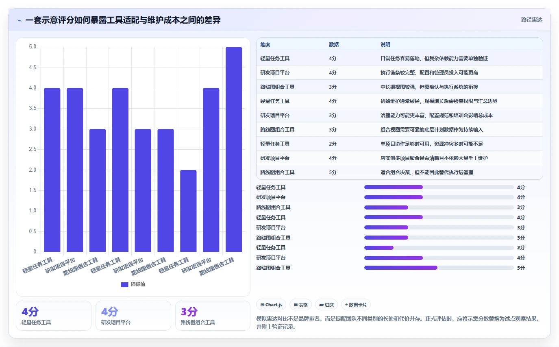The image size is (559, 347).
Task: Click the 2分 value label beside the progress bars
Action: click(x=521, y=248)
